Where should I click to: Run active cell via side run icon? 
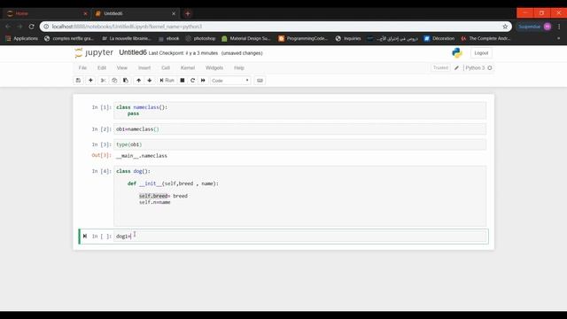(x=85, y=236)
